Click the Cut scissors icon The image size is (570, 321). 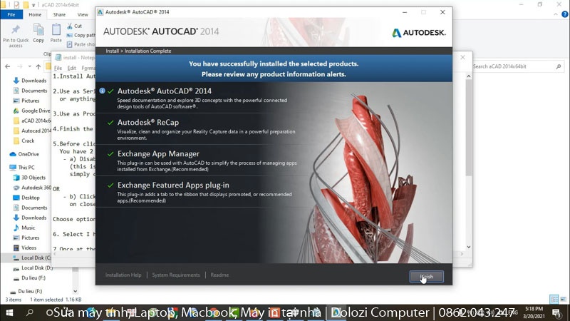[69, 26]
